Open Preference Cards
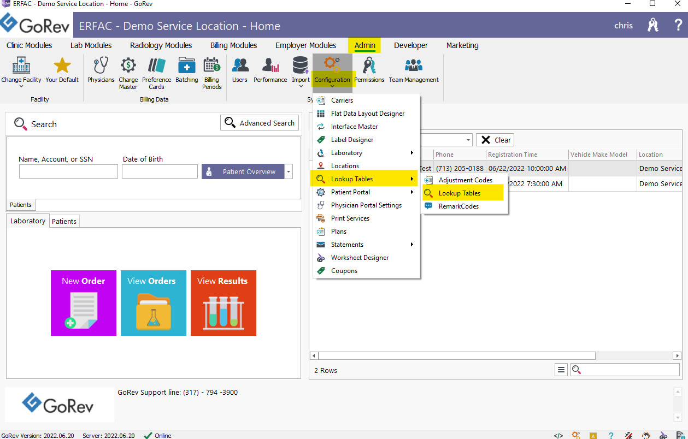 156,72
